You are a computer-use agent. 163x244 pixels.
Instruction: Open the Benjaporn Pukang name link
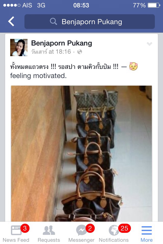62,43
